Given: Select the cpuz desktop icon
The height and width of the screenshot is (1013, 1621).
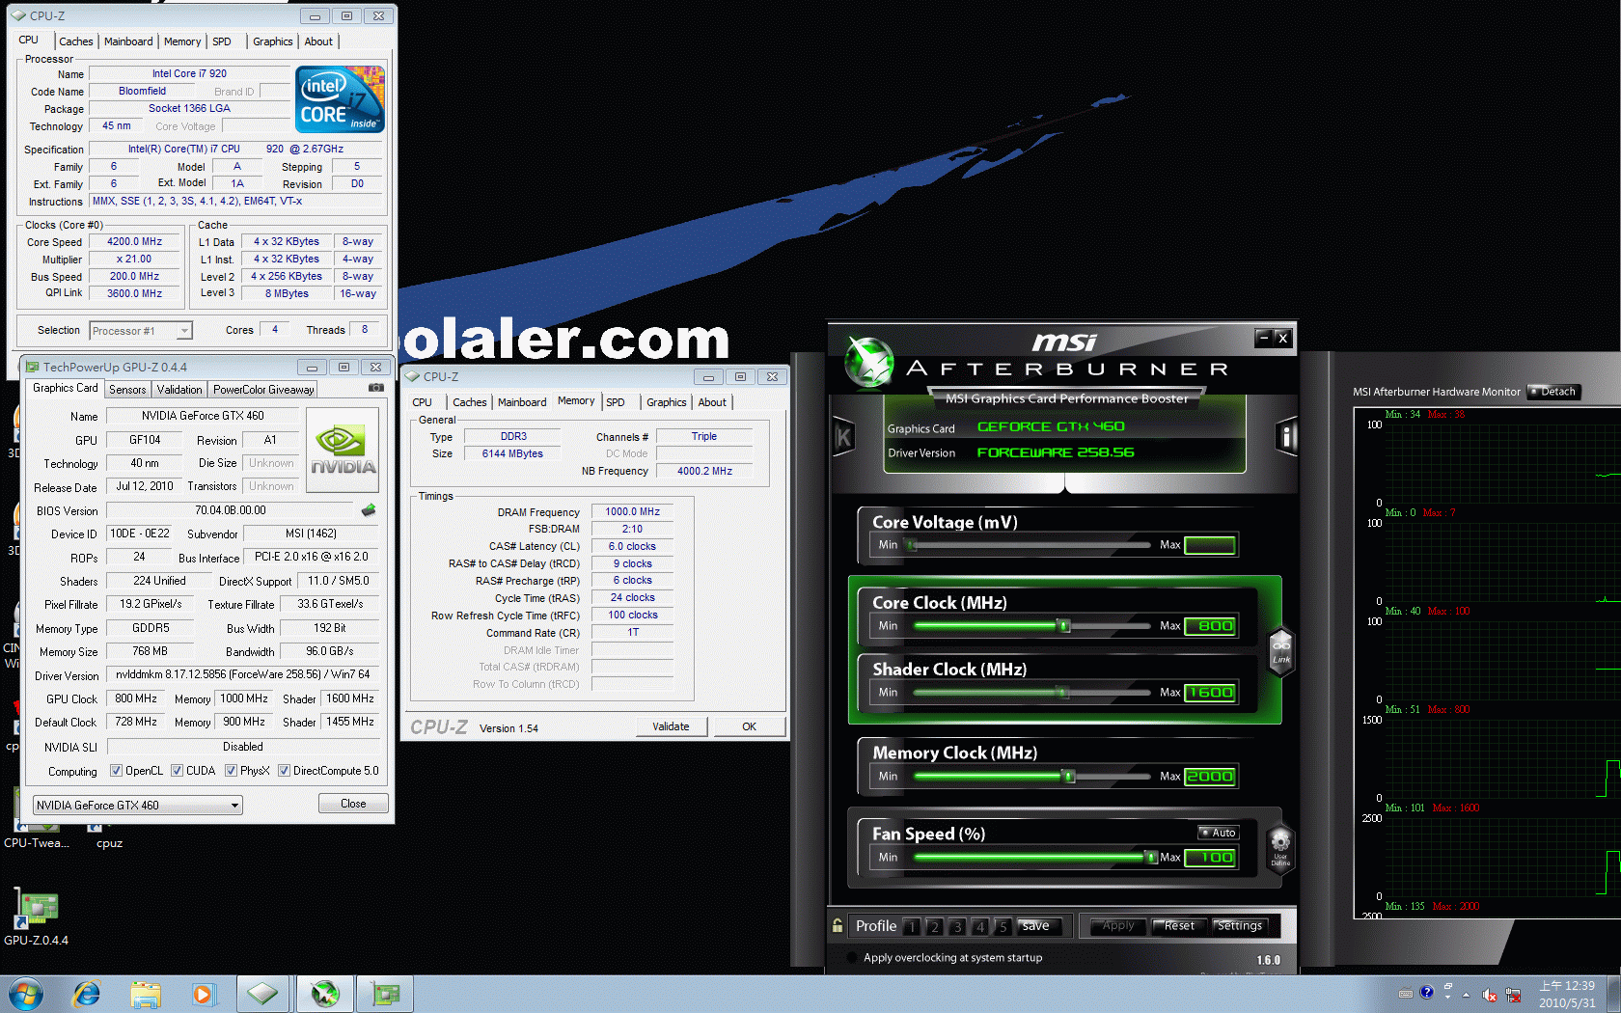Looking at the screenshot, I should click(x=109, y=843).
